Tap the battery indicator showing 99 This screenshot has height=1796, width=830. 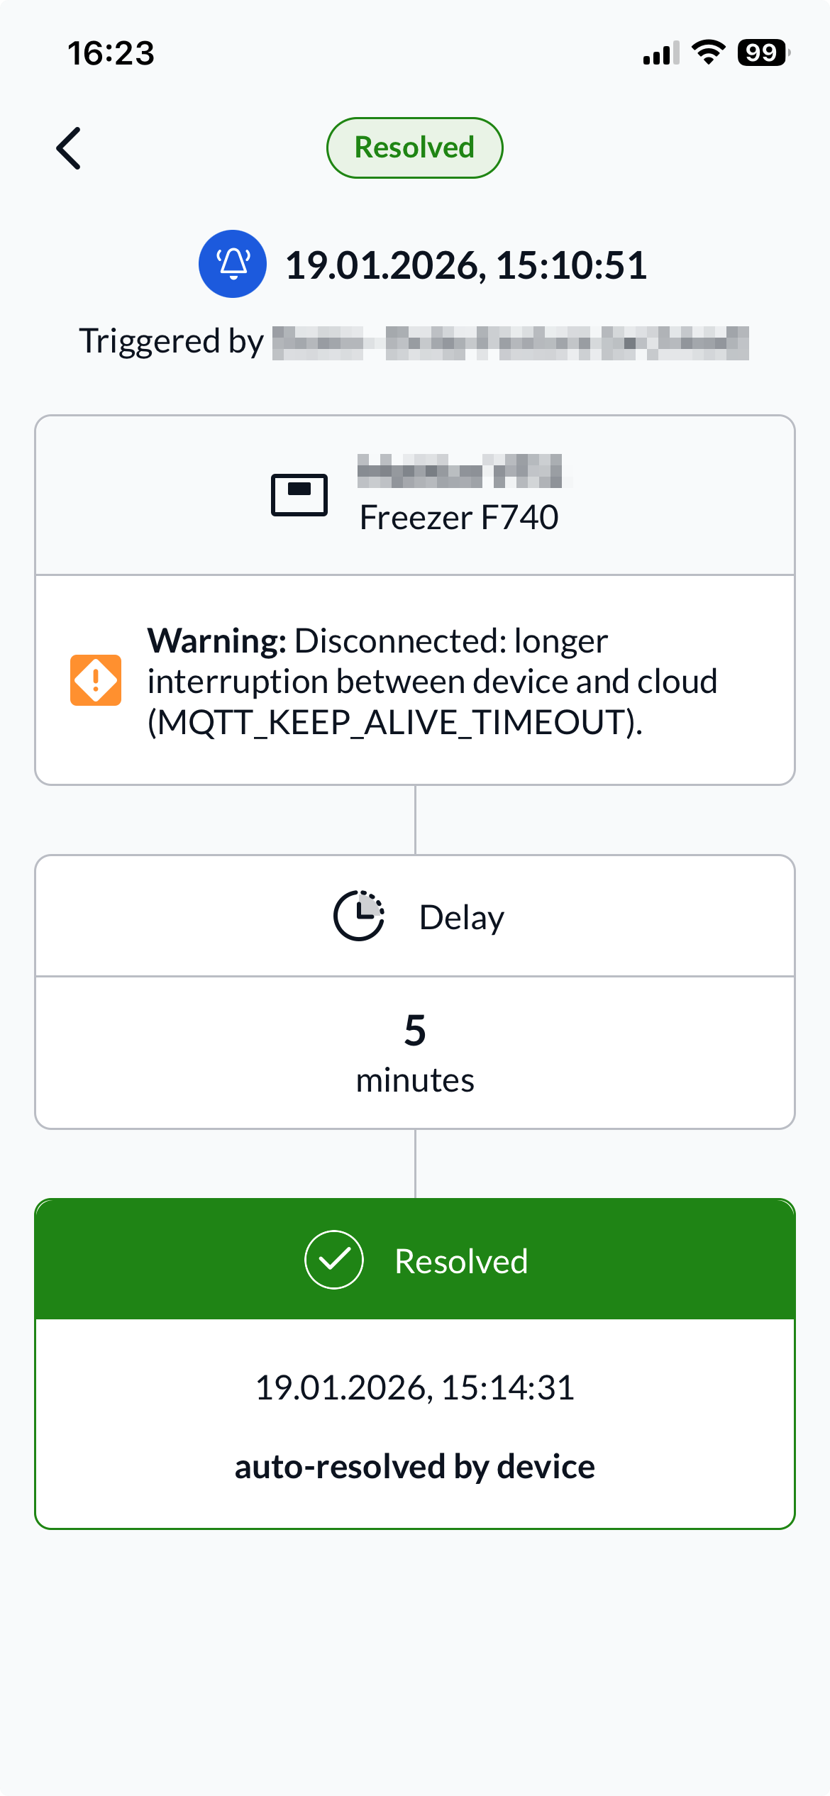(762, 53)
